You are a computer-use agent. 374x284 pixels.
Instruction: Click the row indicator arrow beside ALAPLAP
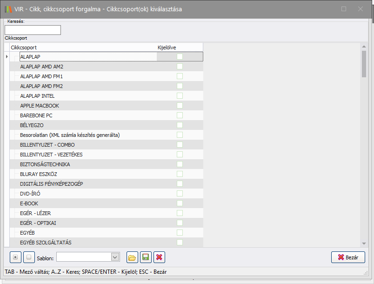(7, 57)
